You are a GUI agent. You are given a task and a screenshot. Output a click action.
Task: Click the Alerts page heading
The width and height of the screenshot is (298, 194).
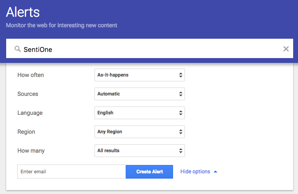(23, 12)
